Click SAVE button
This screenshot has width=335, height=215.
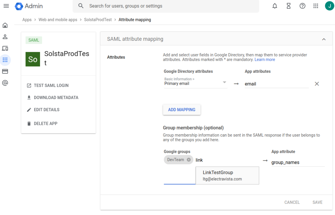click(x=317, y=202)
